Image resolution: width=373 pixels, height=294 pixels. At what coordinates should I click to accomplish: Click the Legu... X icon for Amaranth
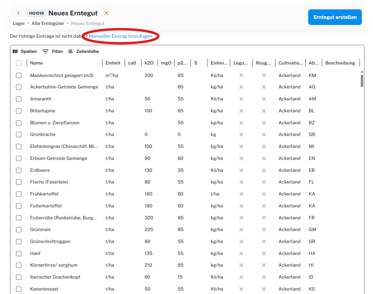[x=241, y=99]
